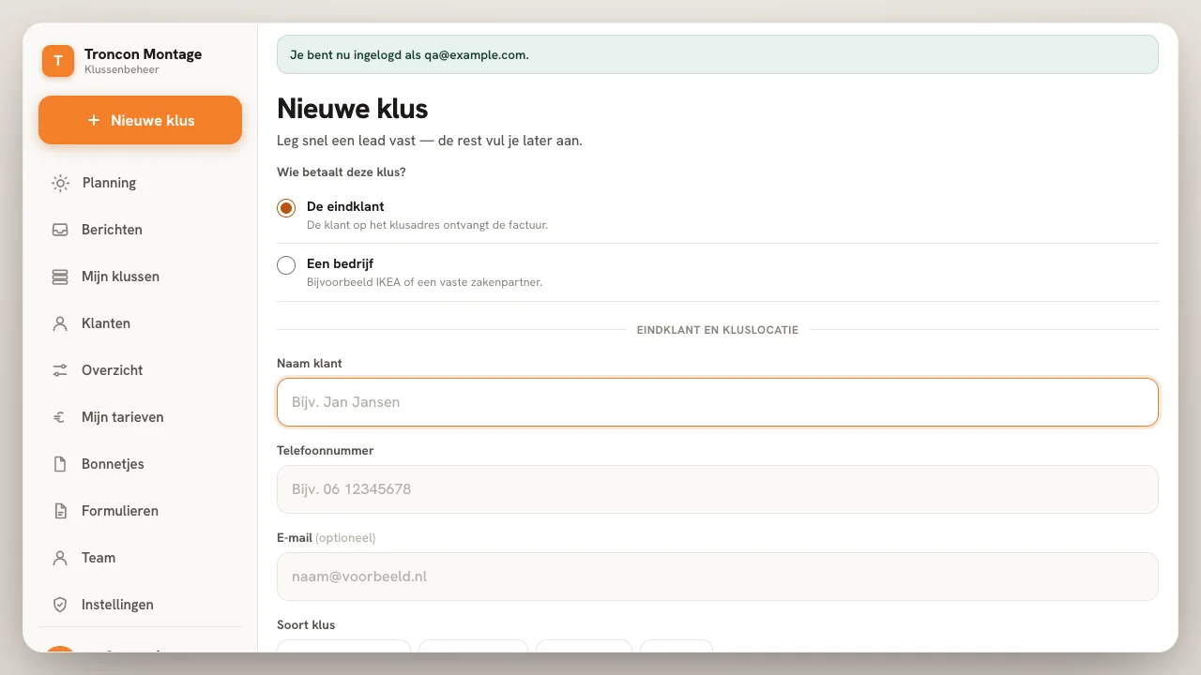
Task: Click the orange Nieuwe klus button
Action: click(x=140, y=120)
